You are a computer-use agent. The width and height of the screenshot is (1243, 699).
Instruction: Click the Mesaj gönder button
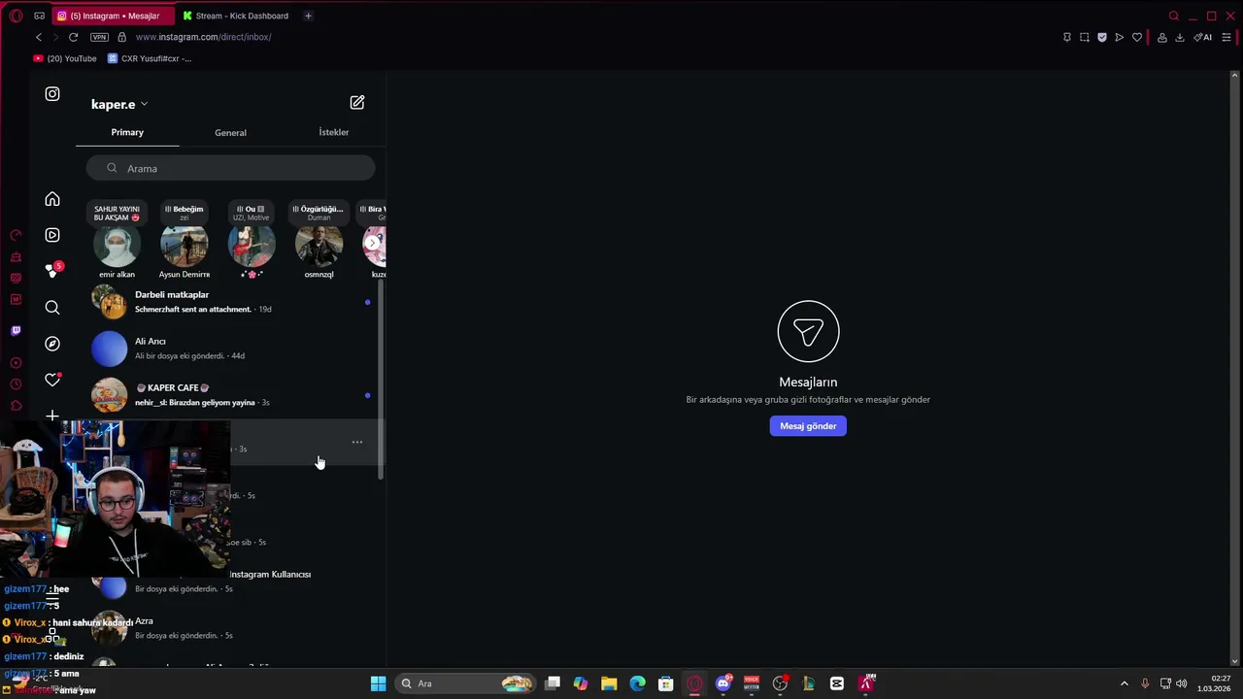(x=808, y=426)
